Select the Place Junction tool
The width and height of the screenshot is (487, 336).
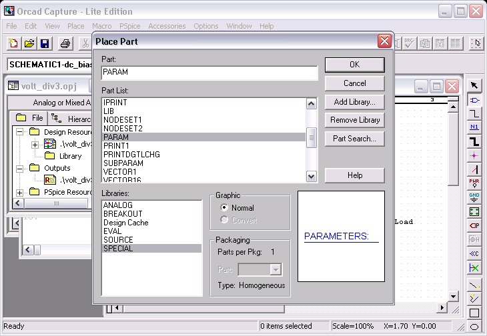pos(474,155)
